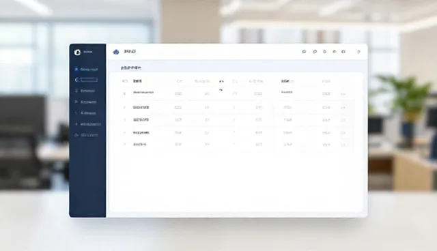Open the first sidebar menu item with blue icon
The image size is (437, 251).
point(86,70)
